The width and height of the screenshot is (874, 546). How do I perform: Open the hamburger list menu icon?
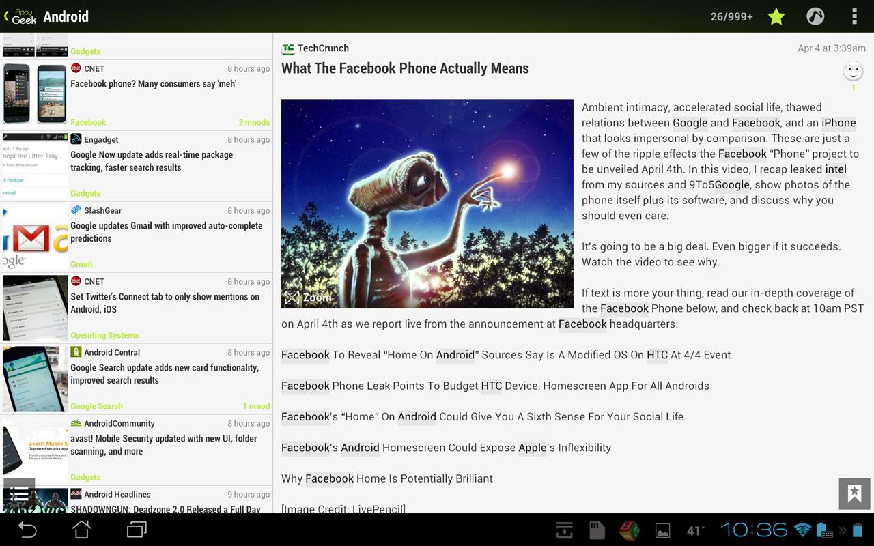click(x=19, y=493)
